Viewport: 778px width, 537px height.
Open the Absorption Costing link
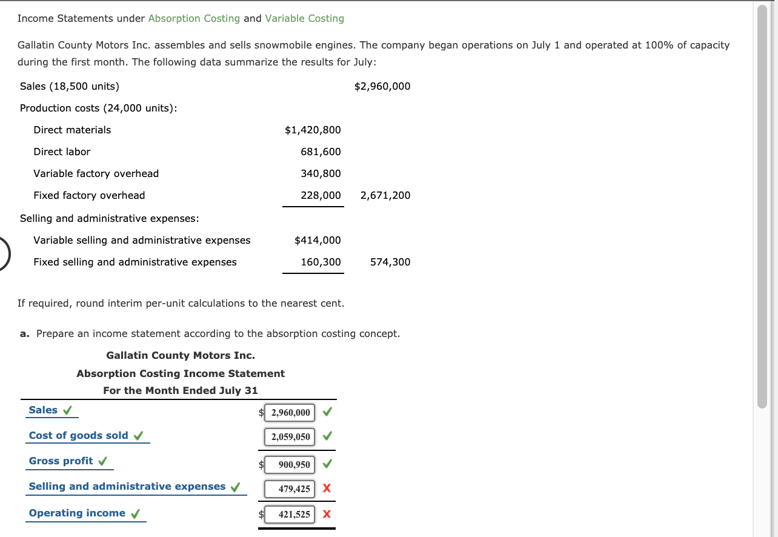[x=194, y=18]
